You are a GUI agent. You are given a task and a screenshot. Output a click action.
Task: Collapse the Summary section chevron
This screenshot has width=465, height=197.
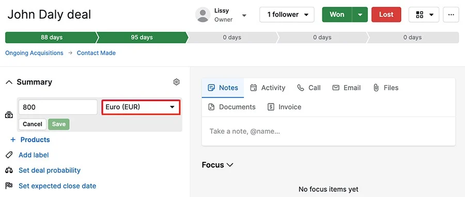[x=9, y=82]
